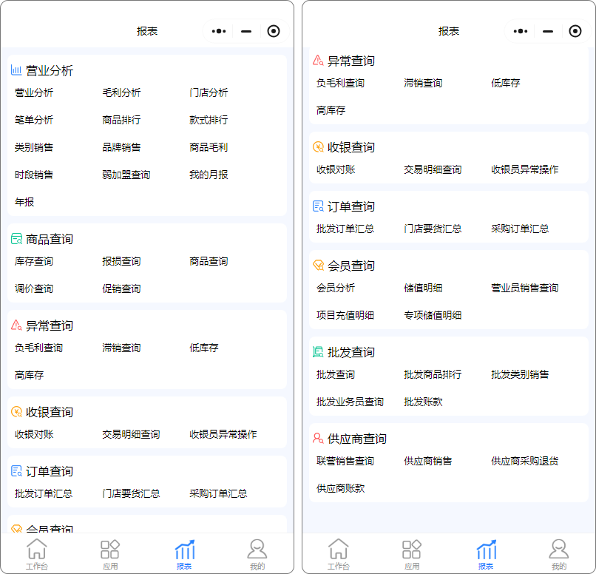Click the 订单查询 icon in the right screen

(318, 206)
